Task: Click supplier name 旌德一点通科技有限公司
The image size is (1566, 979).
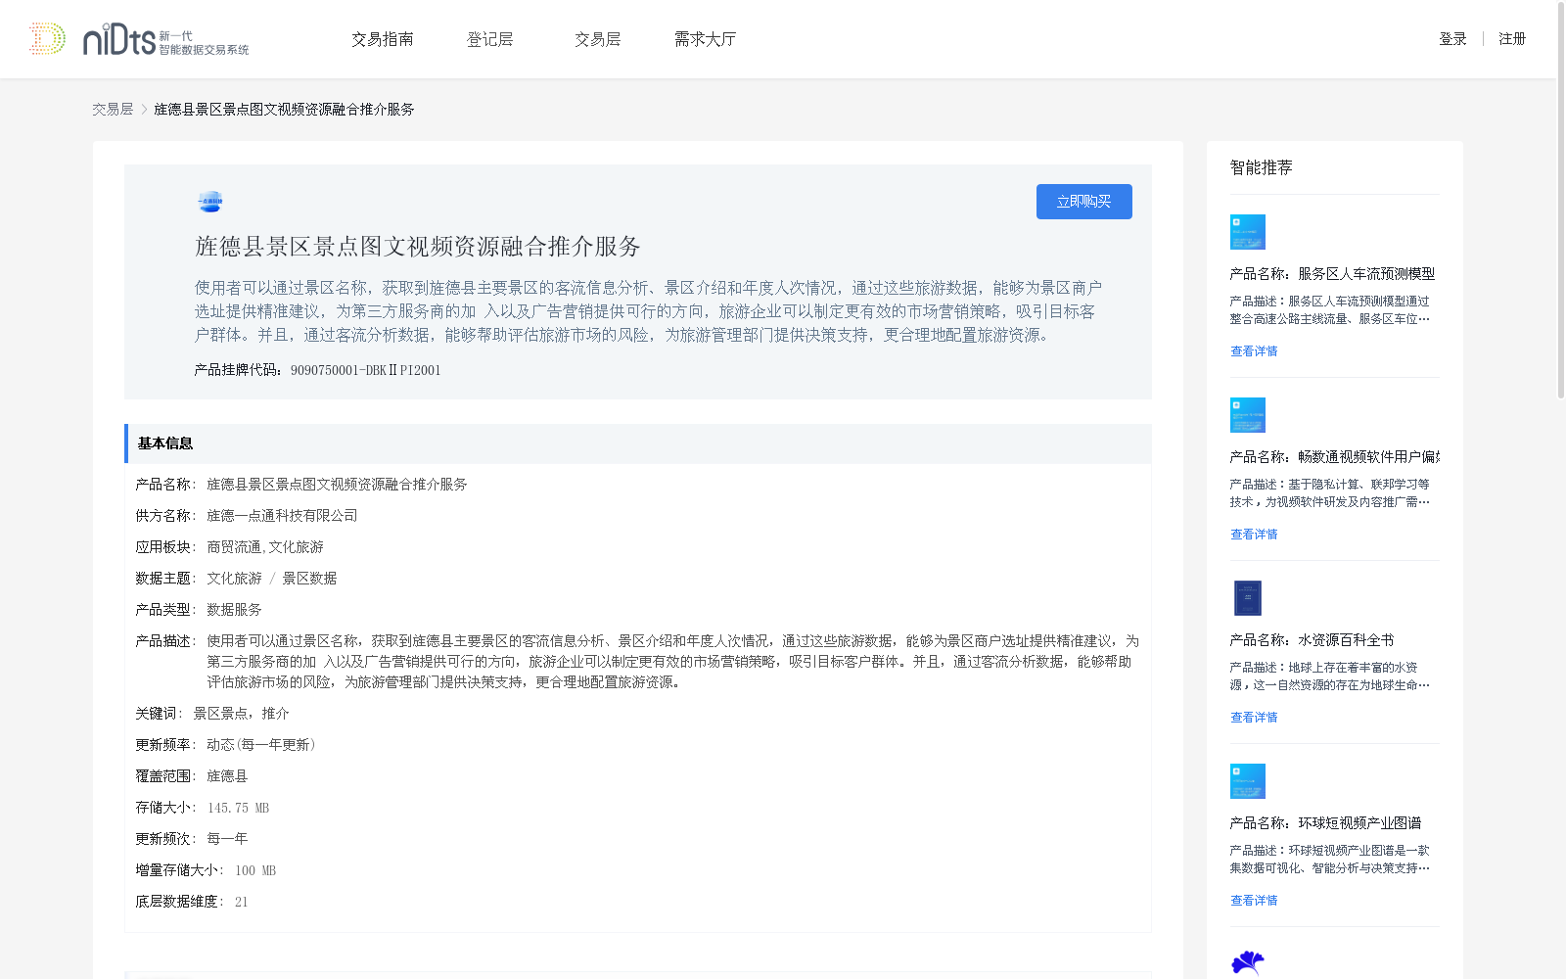Action: [282, 516]
